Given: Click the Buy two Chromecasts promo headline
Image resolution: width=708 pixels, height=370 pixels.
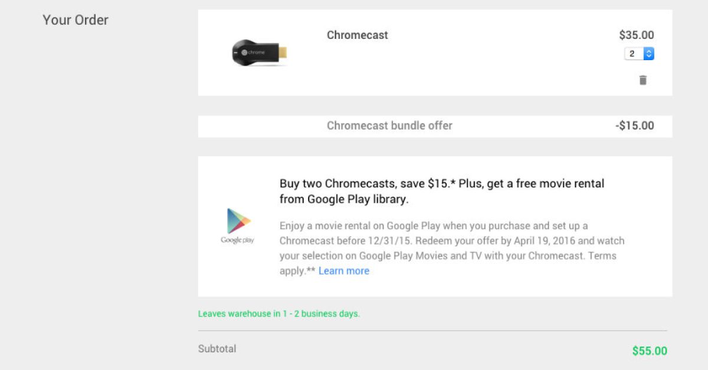Looking at the screenshot, I should [x=441, y=191].
